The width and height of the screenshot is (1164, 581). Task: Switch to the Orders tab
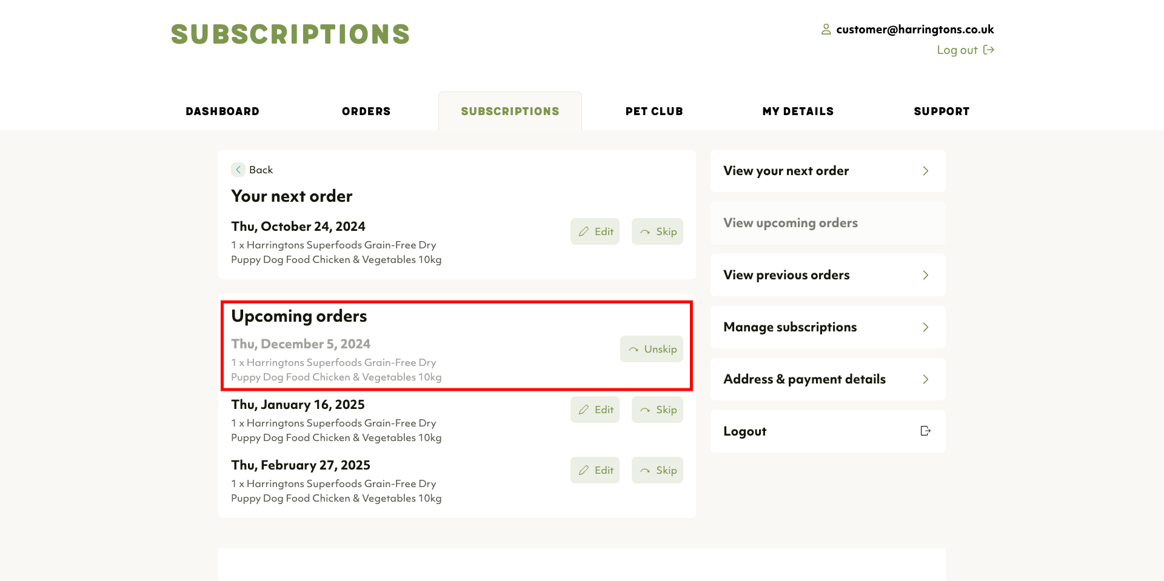point(366,111)
